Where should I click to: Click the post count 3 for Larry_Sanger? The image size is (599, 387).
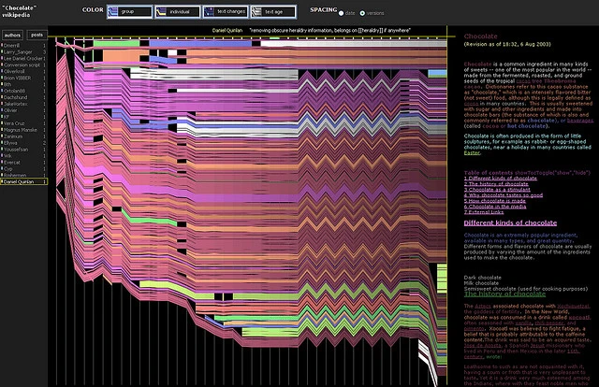(44, 52)
